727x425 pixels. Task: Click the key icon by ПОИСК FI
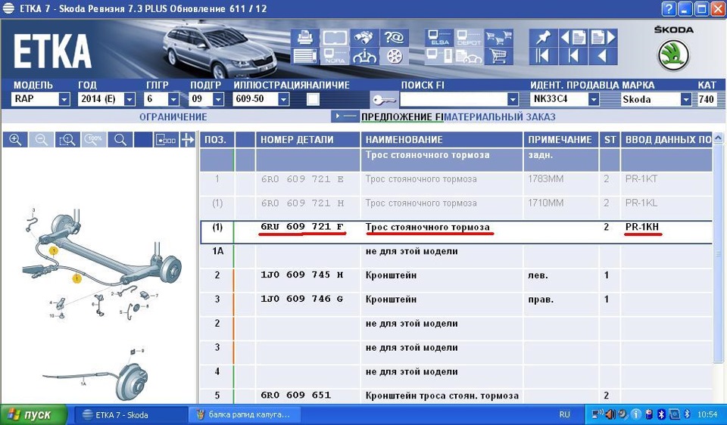[384, 100]
